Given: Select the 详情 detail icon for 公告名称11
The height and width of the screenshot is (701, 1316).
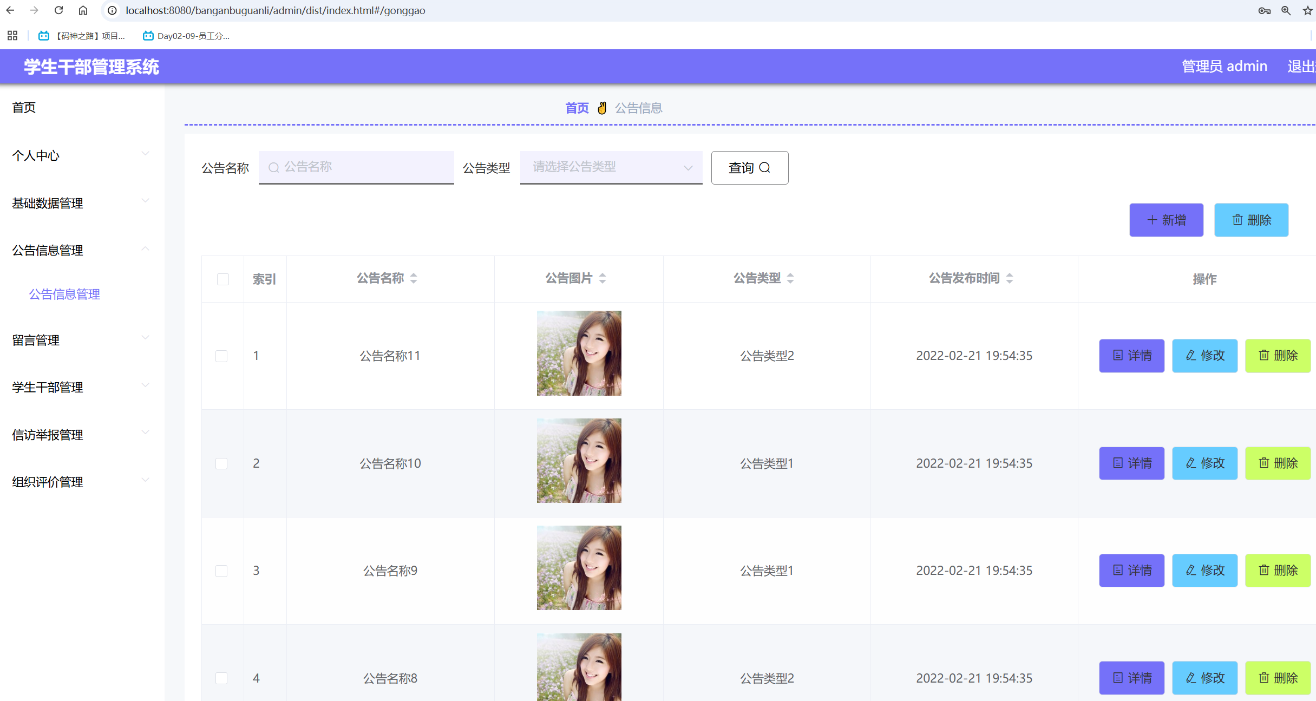Looking at the screenshot, I should (x=1117, y=356).
